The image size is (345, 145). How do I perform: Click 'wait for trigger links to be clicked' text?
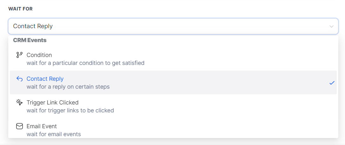(70, 110)
